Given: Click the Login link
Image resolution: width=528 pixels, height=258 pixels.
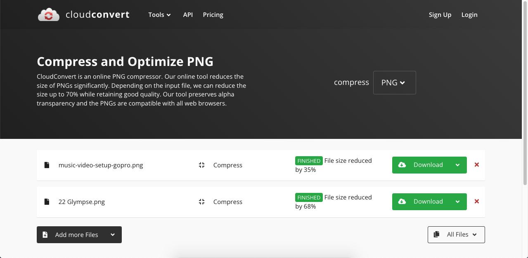Looking at the screenshot, I should tap(469, 14).
